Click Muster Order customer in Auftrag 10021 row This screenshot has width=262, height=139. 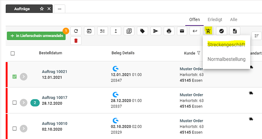pos(191,69)
